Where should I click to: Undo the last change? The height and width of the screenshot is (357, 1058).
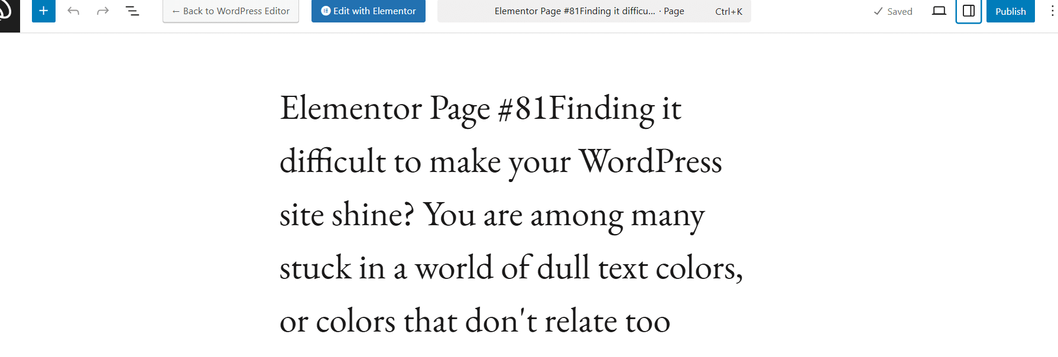pos(73,11)
